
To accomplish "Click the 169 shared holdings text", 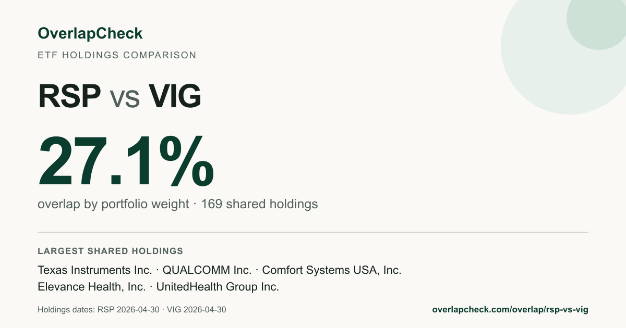I will click(259, 204).
